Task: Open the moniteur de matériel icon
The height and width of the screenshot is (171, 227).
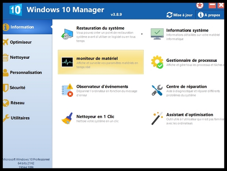Action: click(67, 62)
